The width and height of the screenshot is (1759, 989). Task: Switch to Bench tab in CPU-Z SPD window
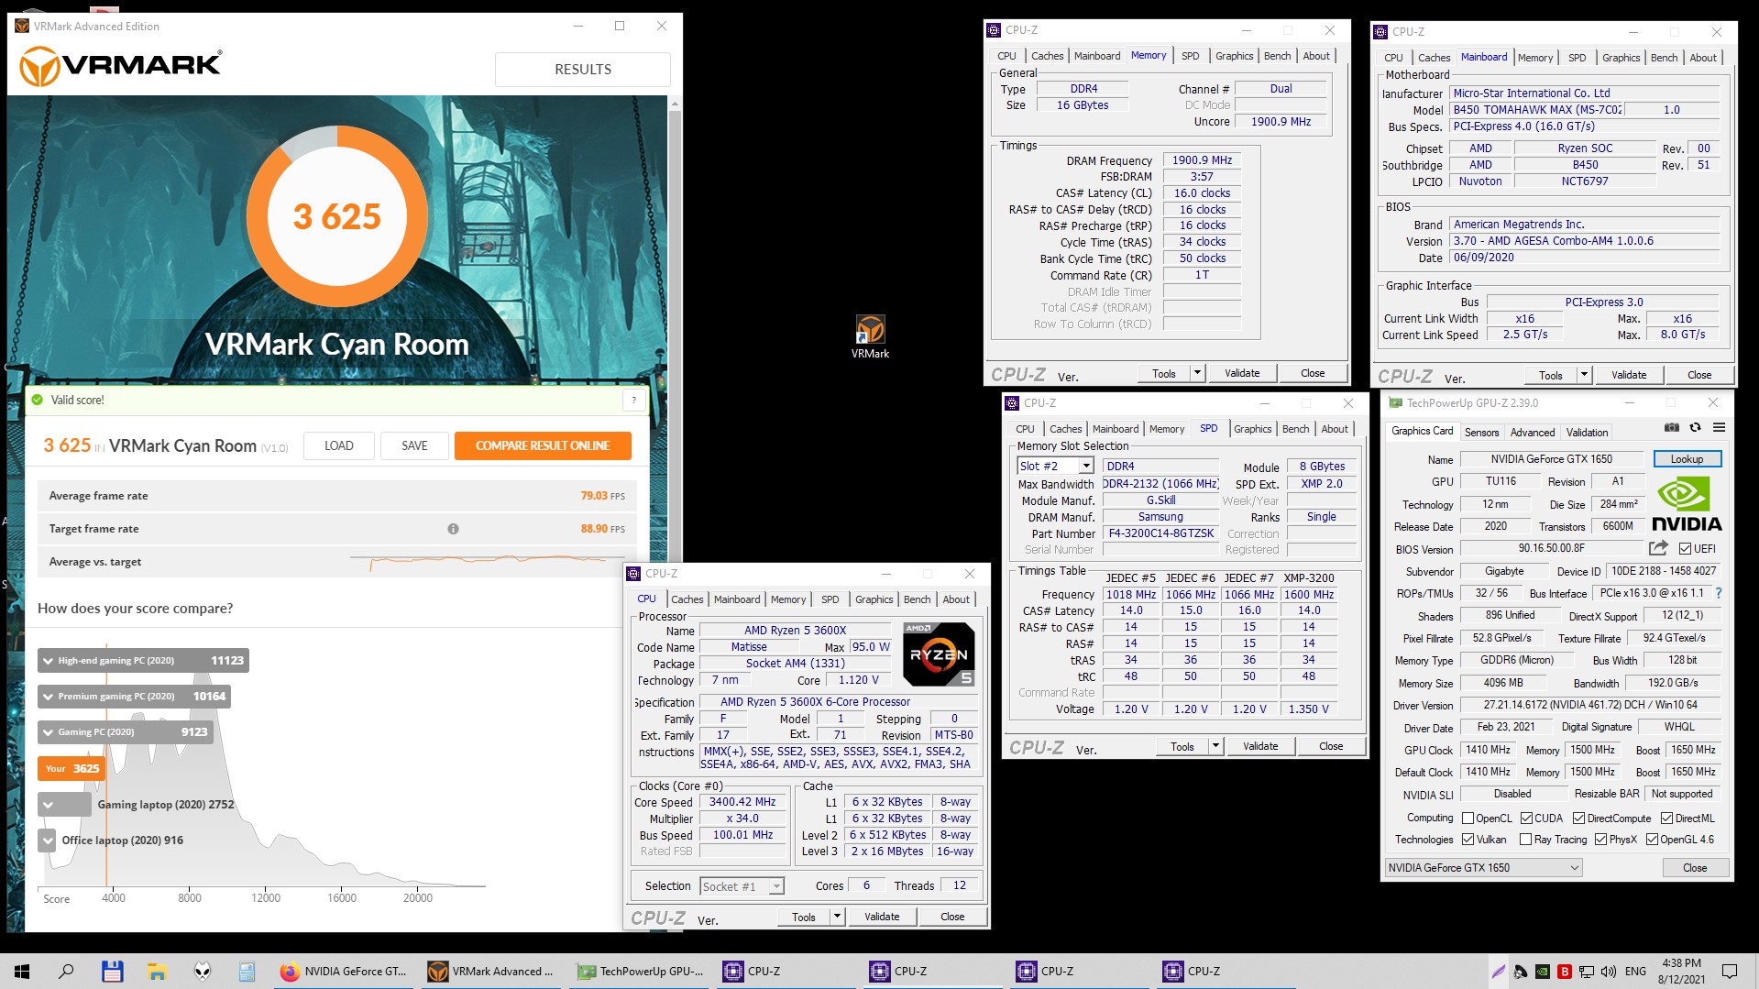(x=1295, y=429)
